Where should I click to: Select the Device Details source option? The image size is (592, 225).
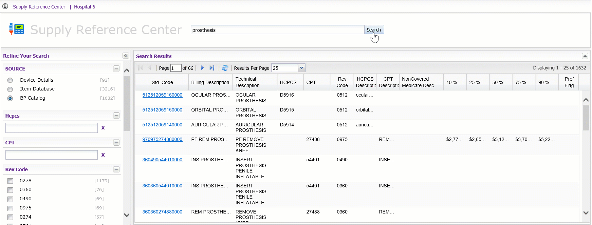click(x=10, y=80)
